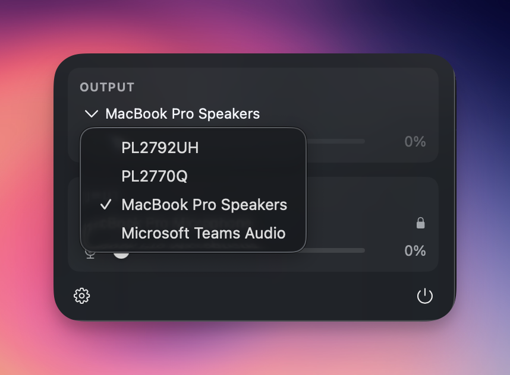Screen dimensions: 510x375
Task: Click the 0% output volume label
Action: click(x=415, y=141)
